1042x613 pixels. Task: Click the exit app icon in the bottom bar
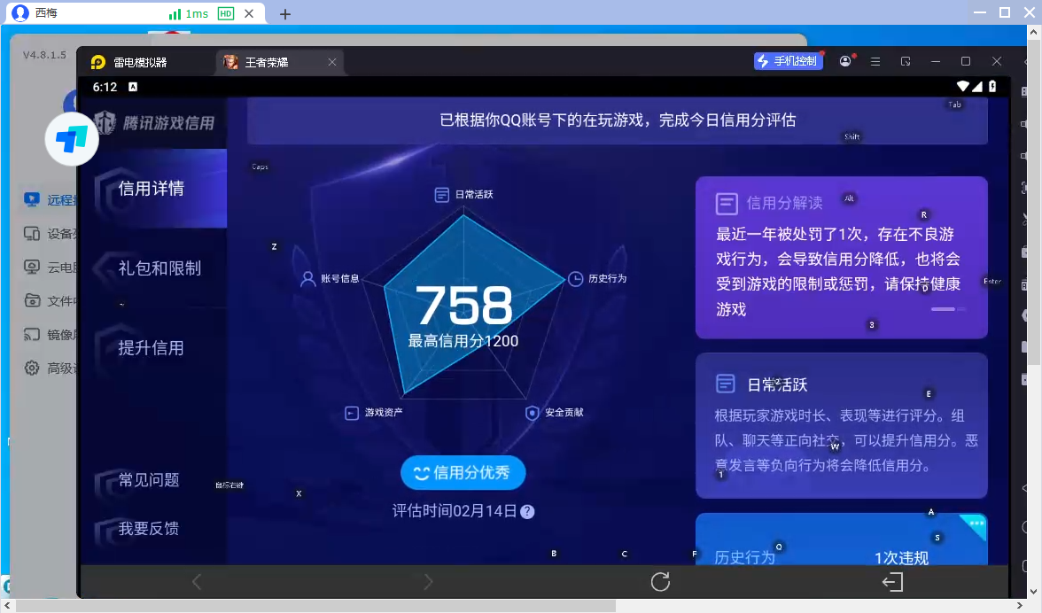892,582
